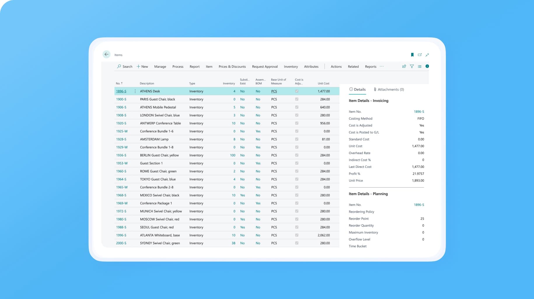This screenshot has width=534, height=299.
Task: Open the Attributes menu
Action: click(311, 67)
